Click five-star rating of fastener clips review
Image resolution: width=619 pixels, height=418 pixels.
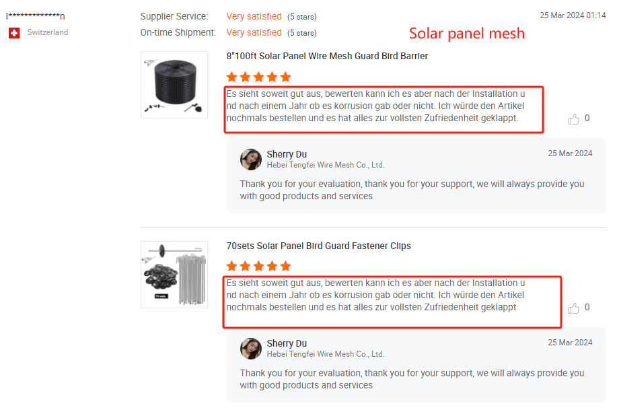pyautogui.click(x=259, y=266)
